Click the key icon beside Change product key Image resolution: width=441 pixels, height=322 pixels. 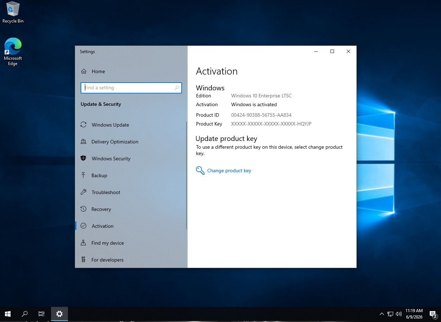[200, 170]
